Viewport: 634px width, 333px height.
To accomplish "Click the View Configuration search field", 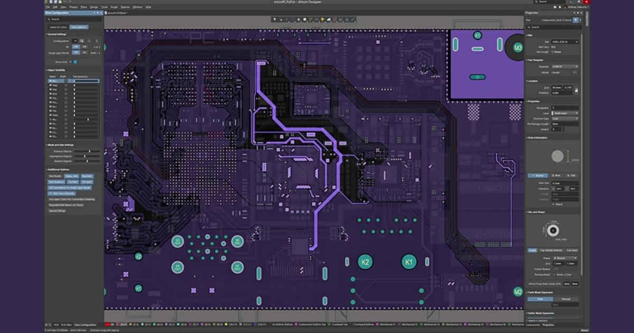I will click(x=73, y=20).
